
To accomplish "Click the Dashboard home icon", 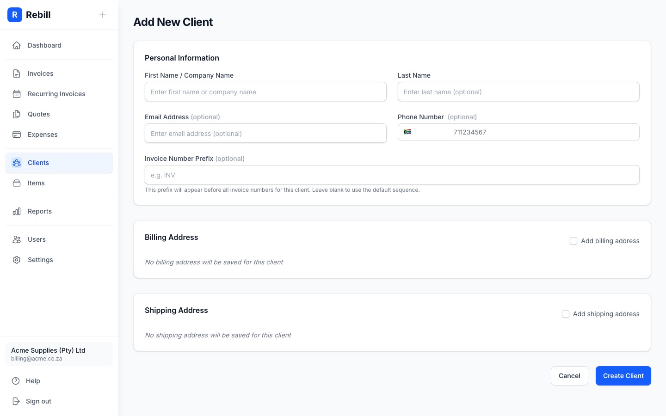I will pyautogui.click(x=17, y=45).
